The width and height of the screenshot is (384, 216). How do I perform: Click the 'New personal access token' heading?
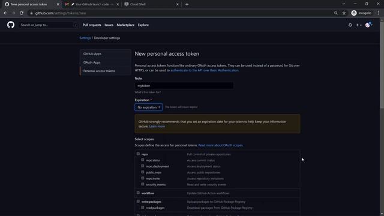(167, 54)
